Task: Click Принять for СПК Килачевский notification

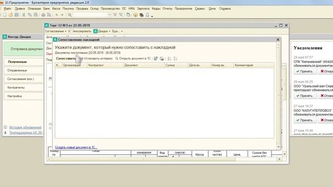Action: [x=305, y=72]
